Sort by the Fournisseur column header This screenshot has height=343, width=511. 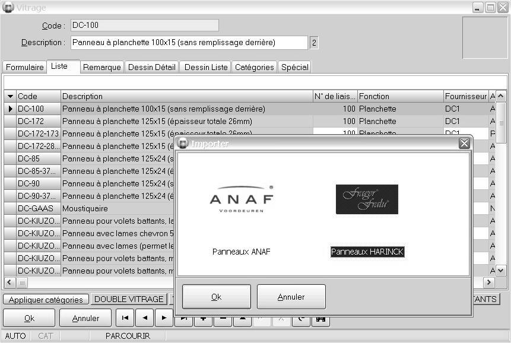click(466, 96)
